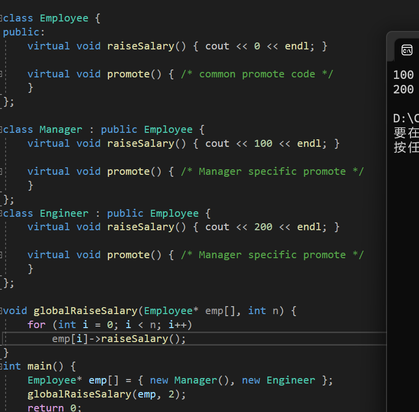Click 'common promote code' comment text
This screenshot has height=412, width=419.
[257, 74]
